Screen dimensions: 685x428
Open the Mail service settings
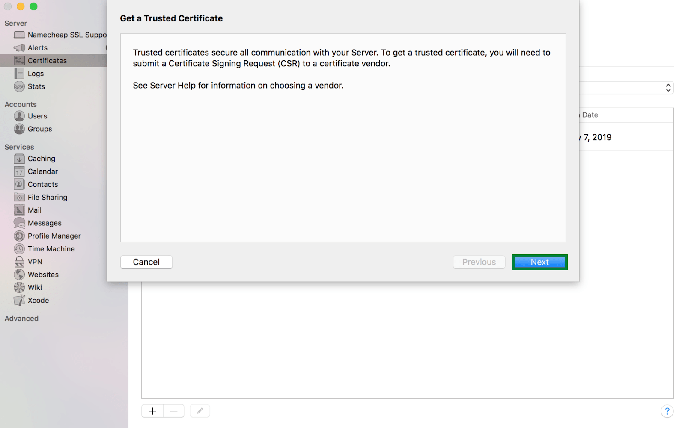[35, 210]
